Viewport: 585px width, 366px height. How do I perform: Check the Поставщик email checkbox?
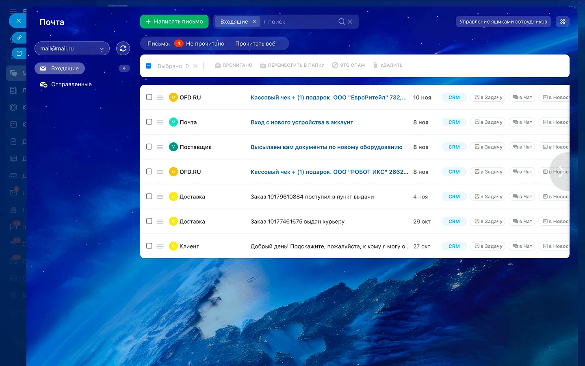149,147
